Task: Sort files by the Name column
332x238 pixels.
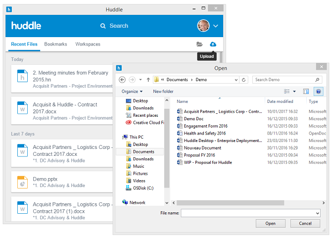Action: click(x=182, y=101)
